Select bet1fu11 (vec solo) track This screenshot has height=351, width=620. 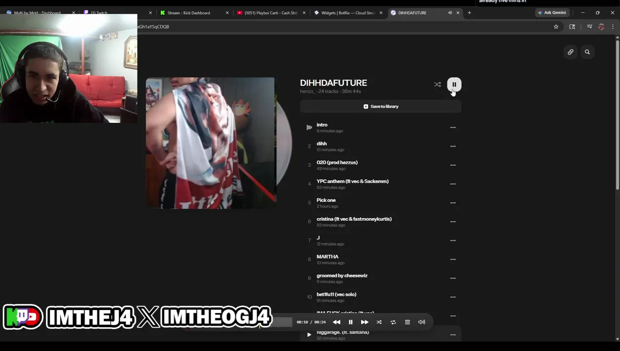coord(336,294)
